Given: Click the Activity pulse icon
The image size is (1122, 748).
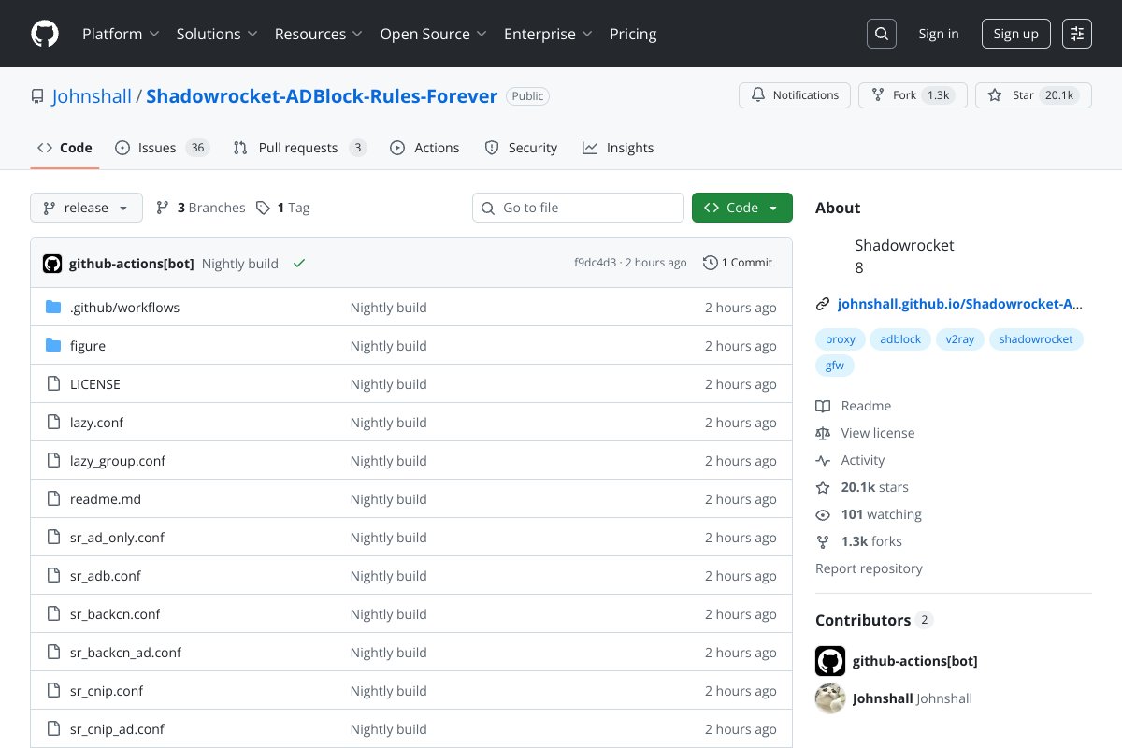Looking at the screenshot, I should tap(823, 460).
